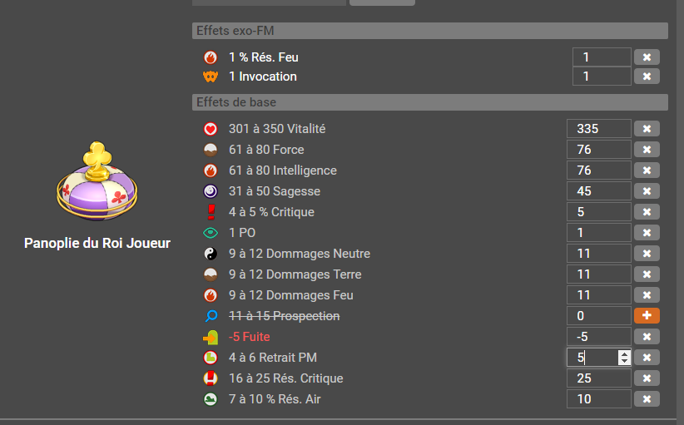The image size is (684, 425).
Task: Click the Panoplie du Roi Joueur item image
Action: pos(97,180)
